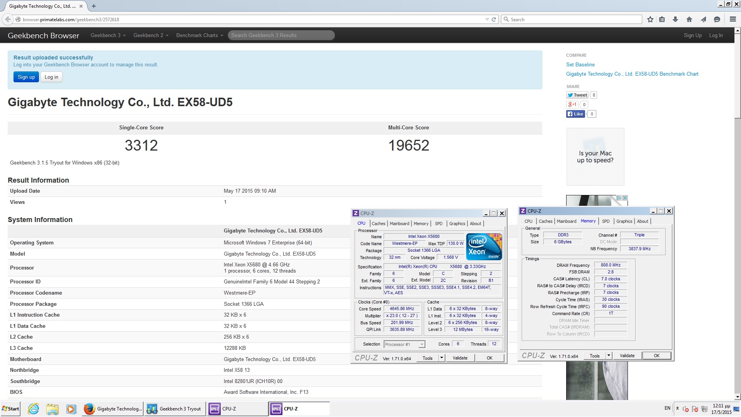The height and width of the screenshot is (417, 741).
Task: Expand the Geekbench 3 nav dropdown
Action: [x=108, y=35]
